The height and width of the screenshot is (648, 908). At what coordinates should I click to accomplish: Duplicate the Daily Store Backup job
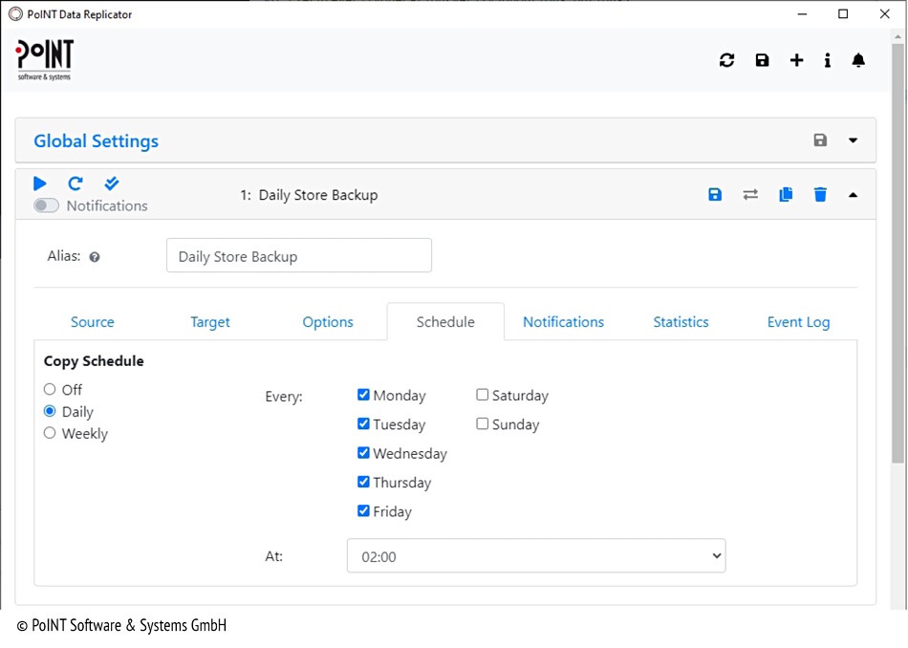(x=786, y=195)
